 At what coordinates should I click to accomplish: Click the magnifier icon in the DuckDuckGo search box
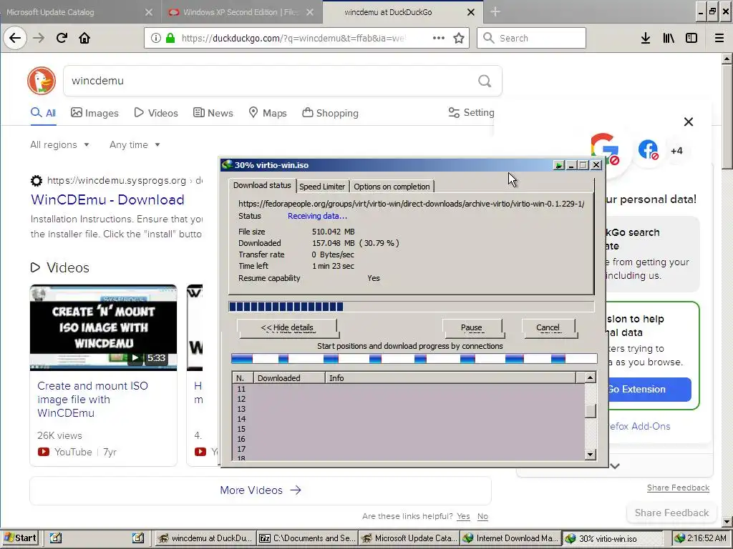[x=485, y=81]
